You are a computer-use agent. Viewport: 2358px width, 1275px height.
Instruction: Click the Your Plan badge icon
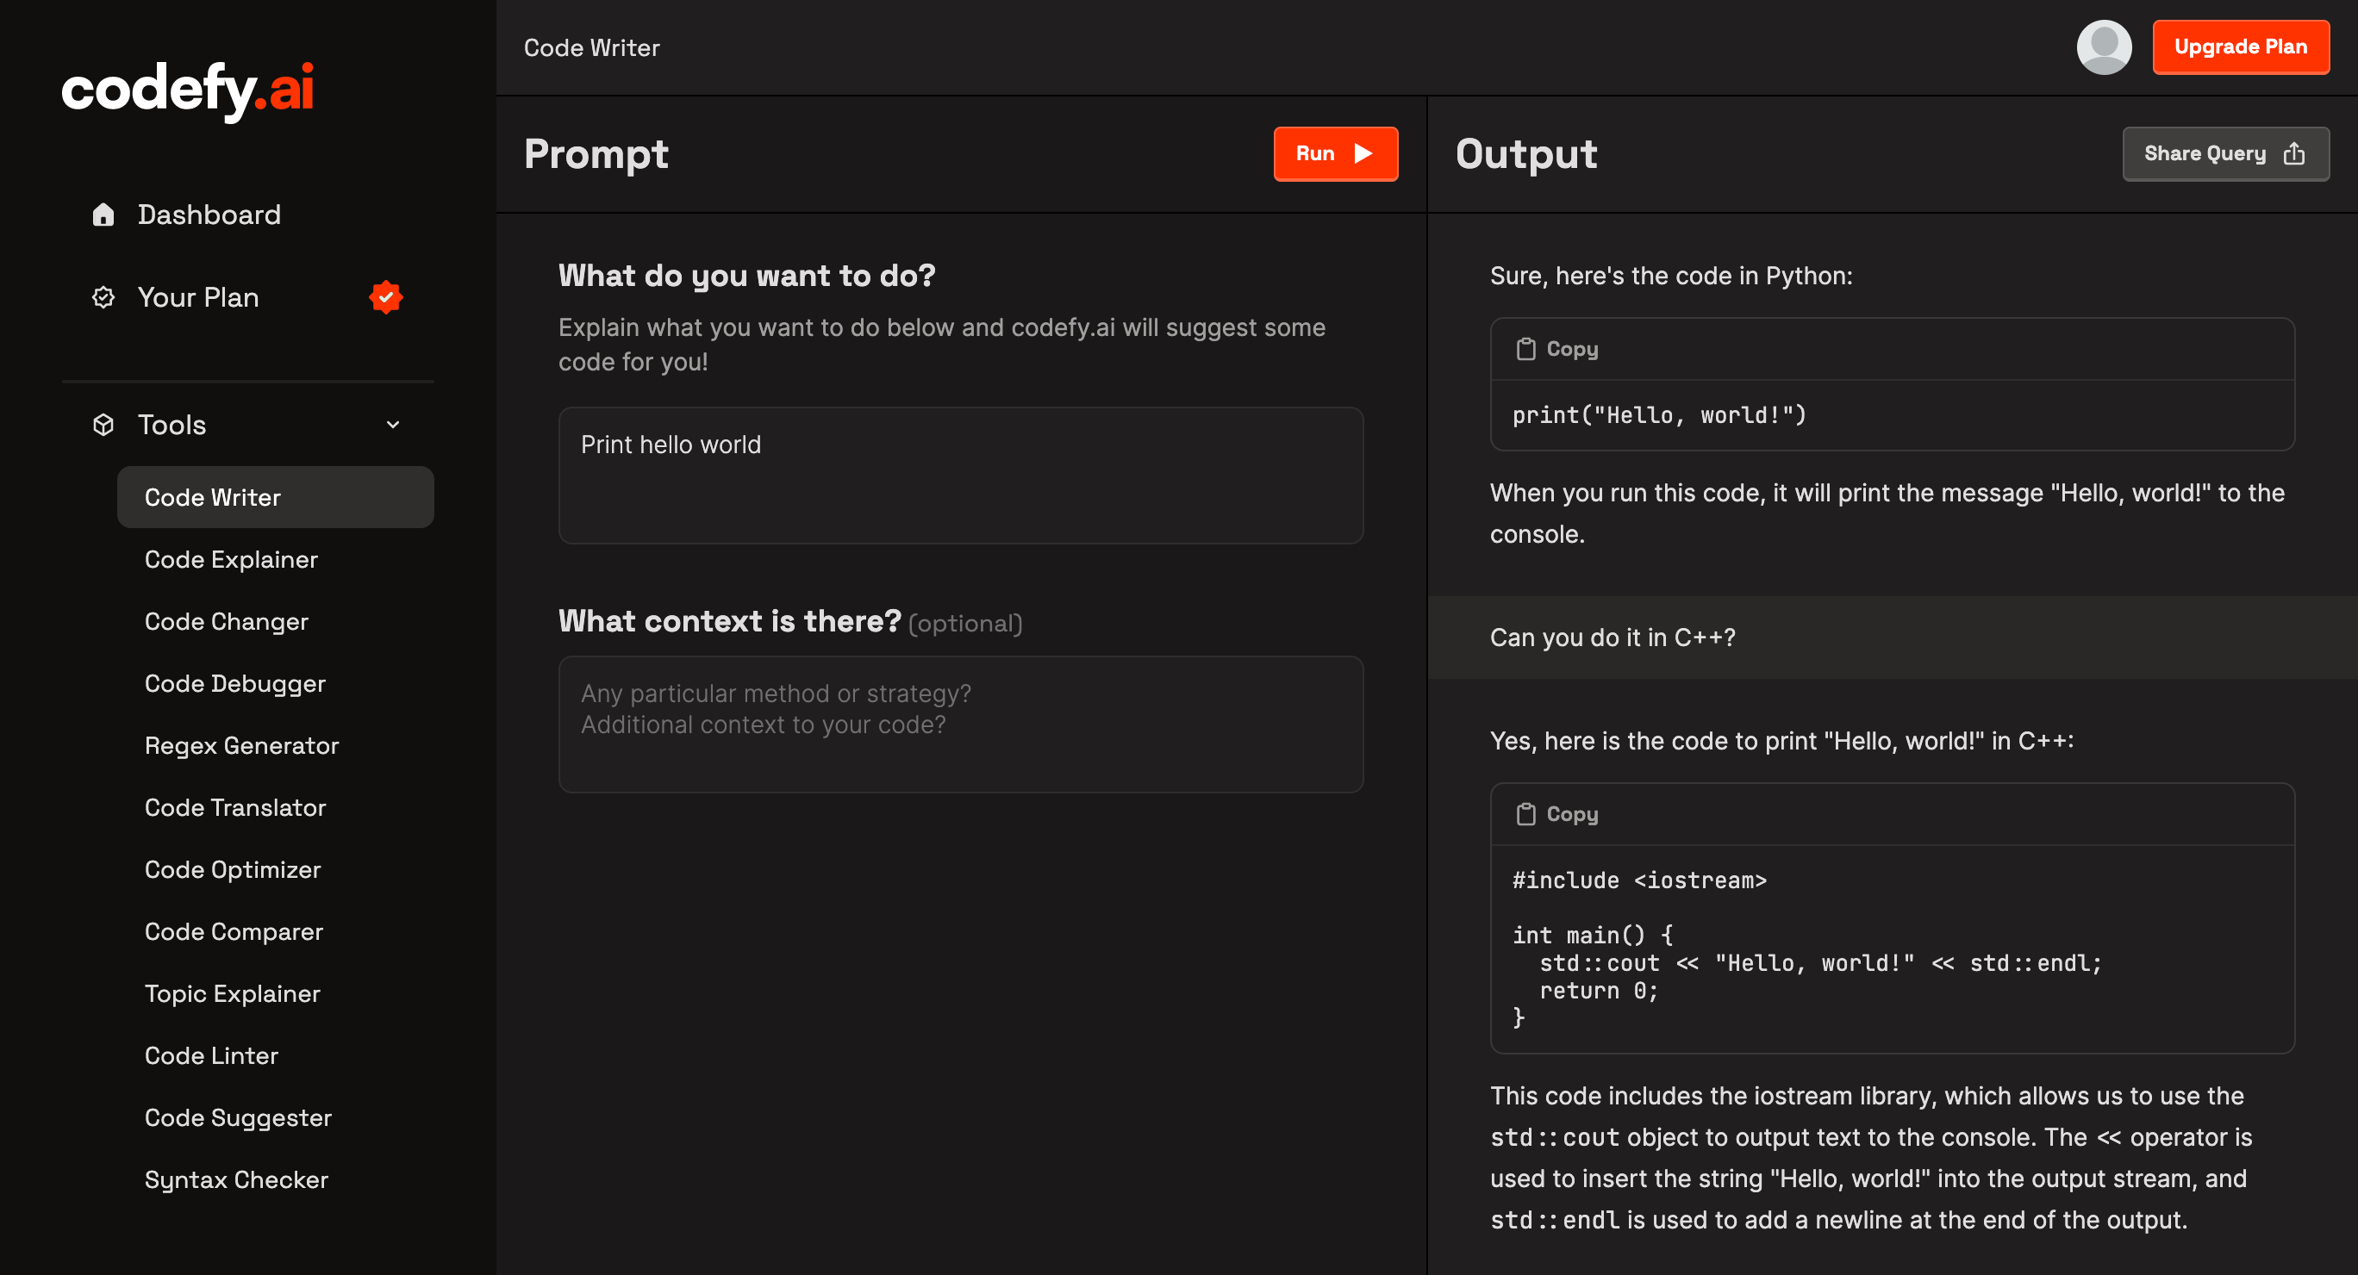tap(103, 297)
